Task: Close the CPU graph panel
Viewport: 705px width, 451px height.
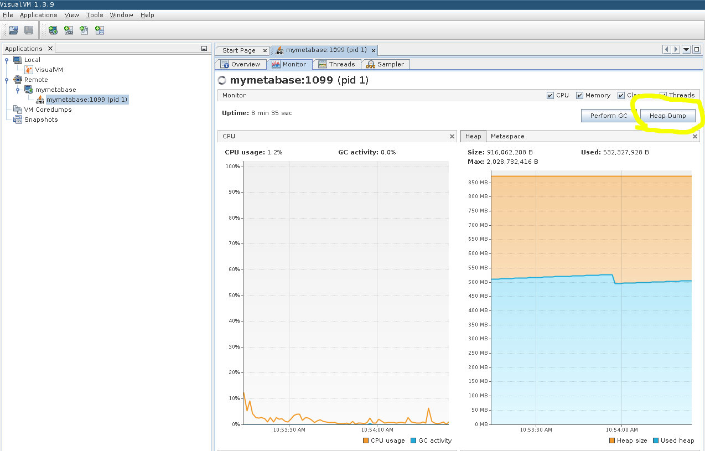Action: click(452, 136)
